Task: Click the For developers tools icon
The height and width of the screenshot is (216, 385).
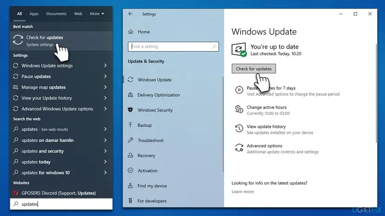Action: coord(130,201)
